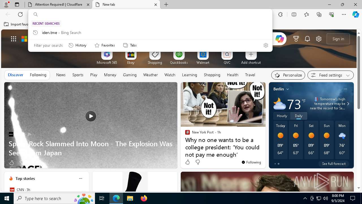Open Browser essentials heart icon

click(331, 14)
